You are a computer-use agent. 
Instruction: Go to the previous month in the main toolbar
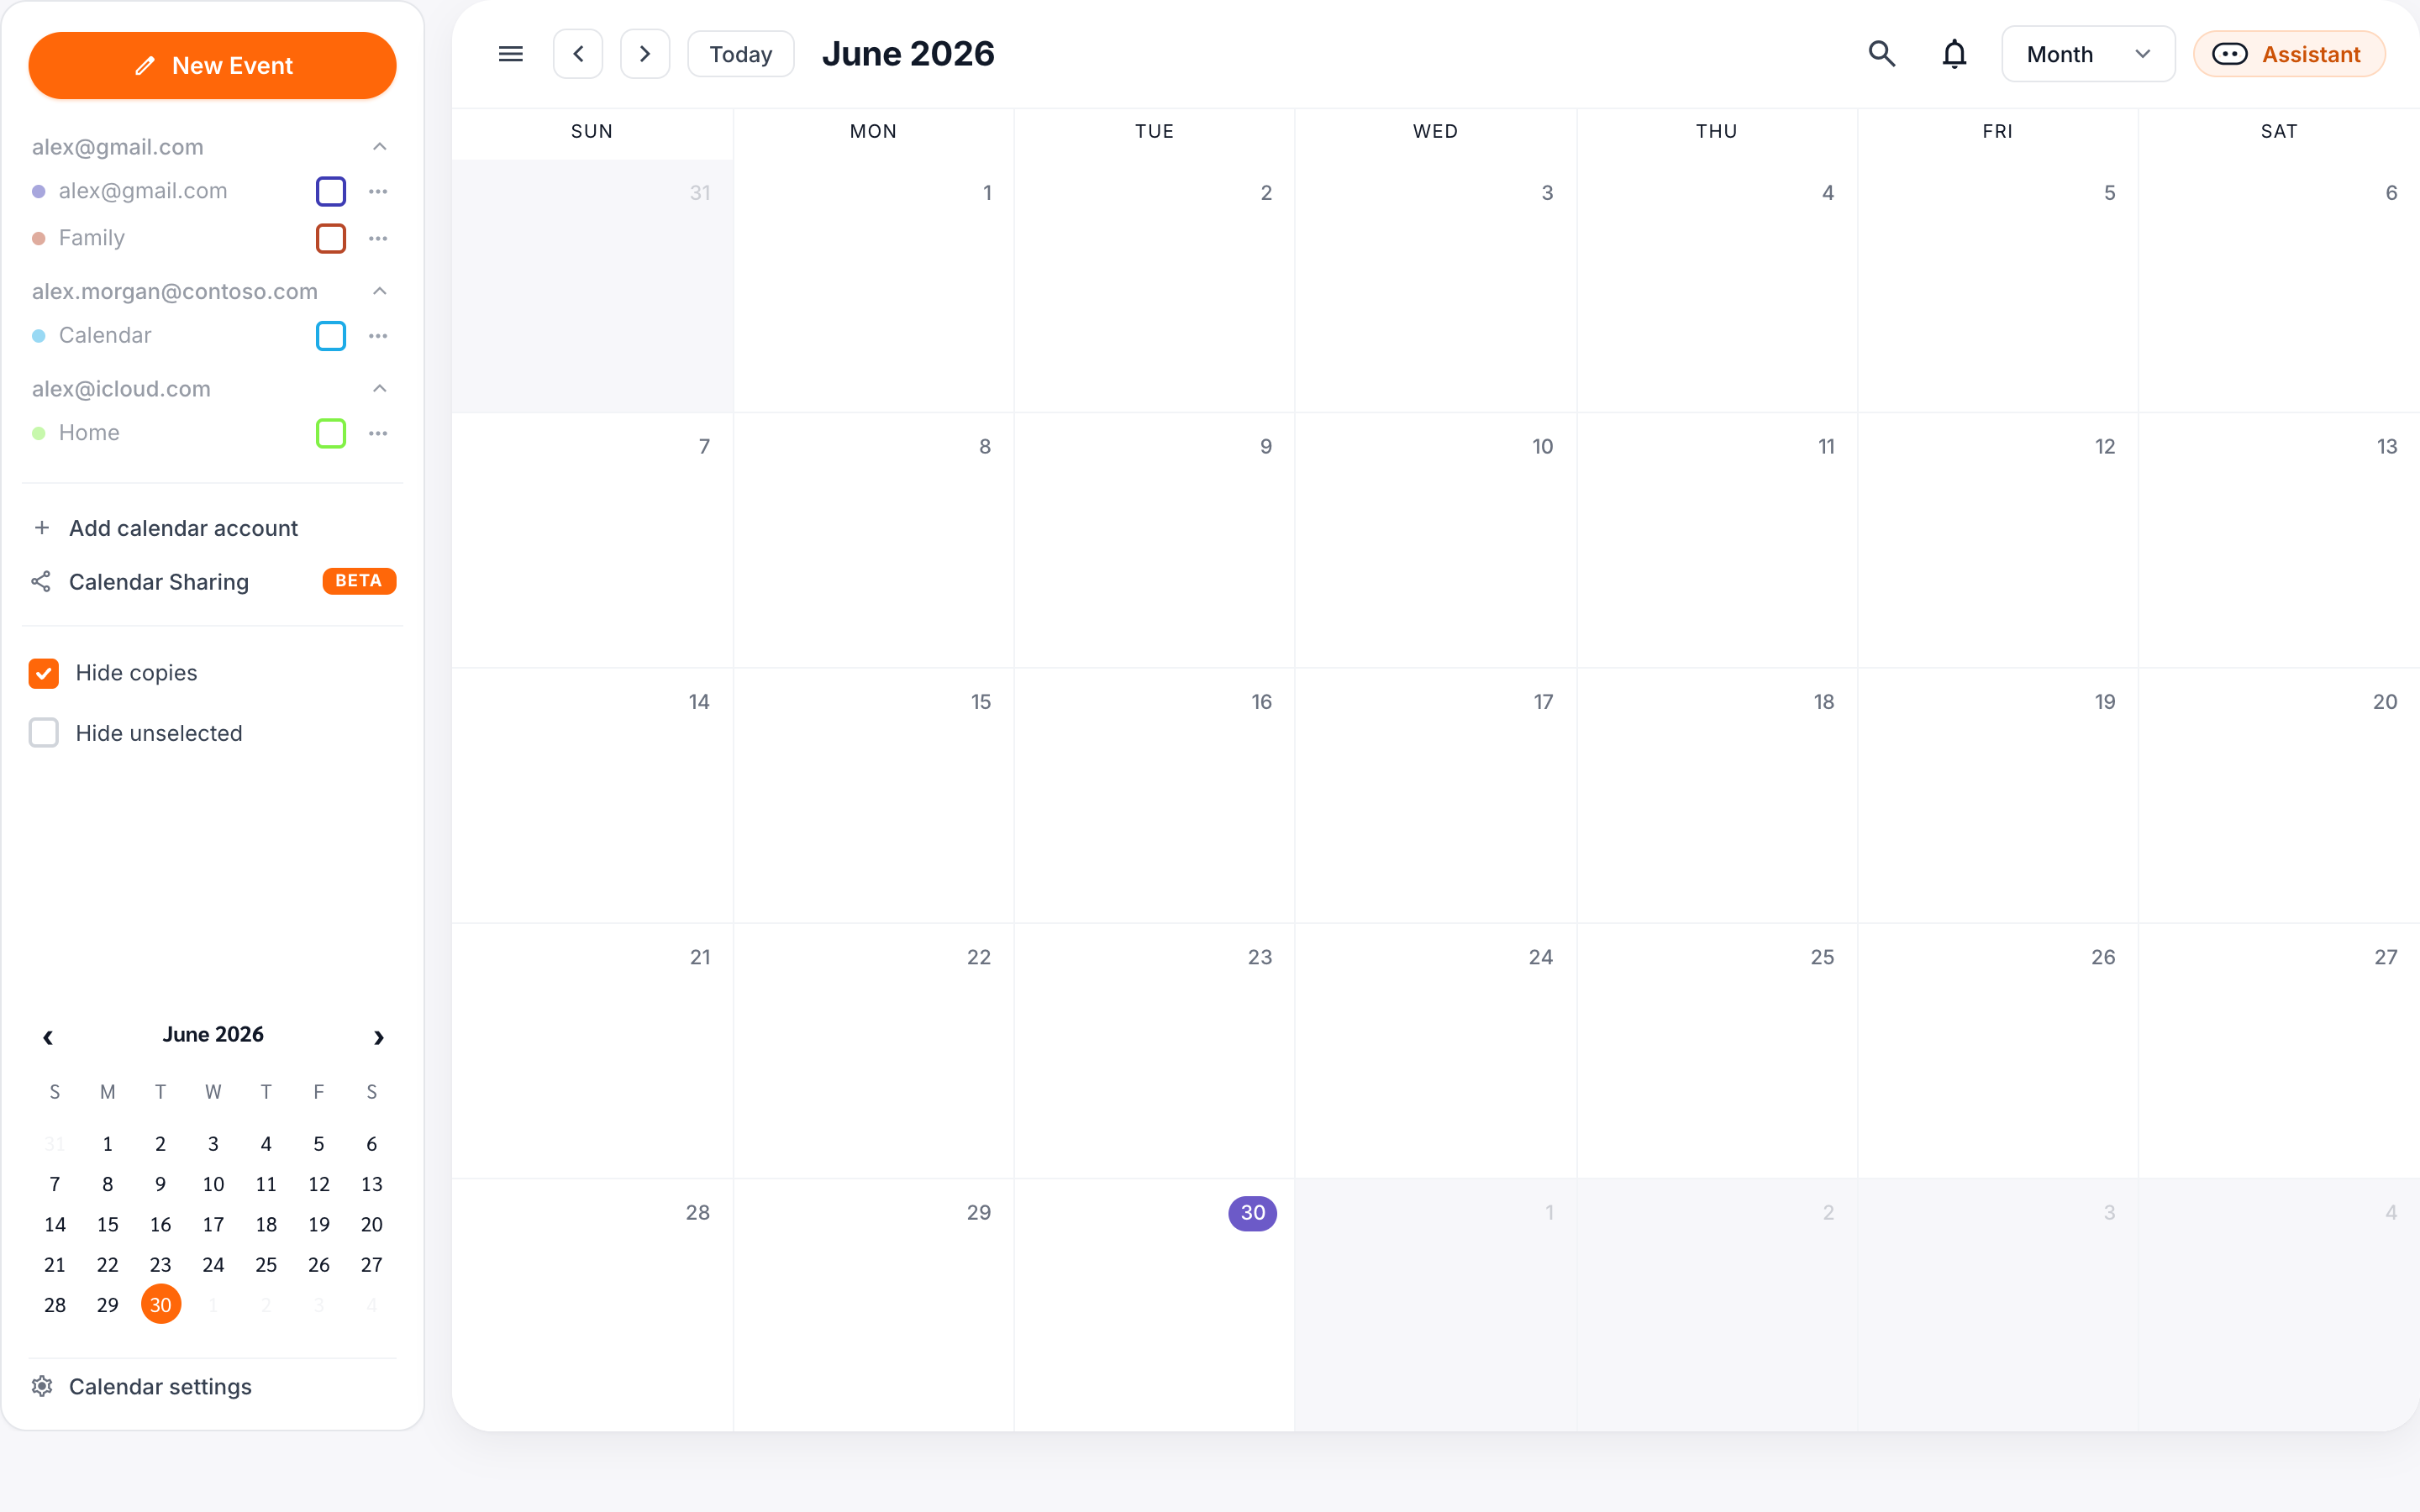(578, 54)
